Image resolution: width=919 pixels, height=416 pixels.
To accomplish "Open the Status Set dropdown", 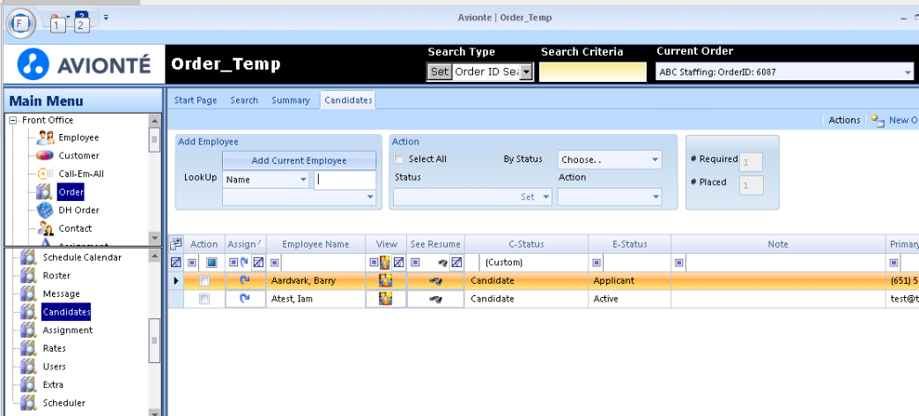I will pos(546,197).
